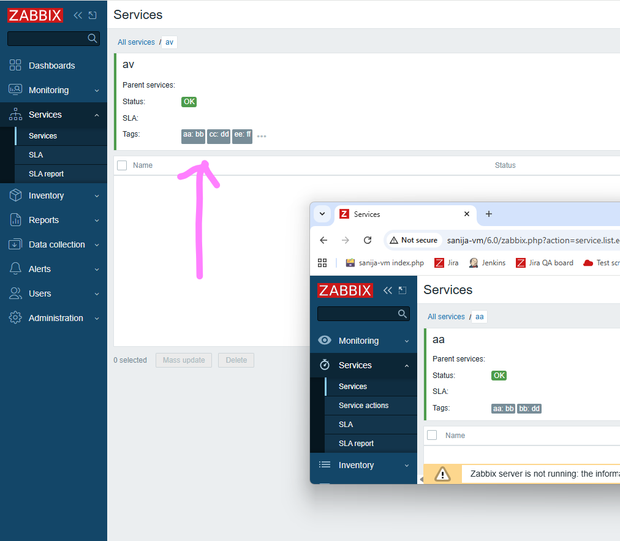This screenshot has width=620, height=541.
Task: Click the 'aa: bb' tag on av service
Action: point(193,135)
